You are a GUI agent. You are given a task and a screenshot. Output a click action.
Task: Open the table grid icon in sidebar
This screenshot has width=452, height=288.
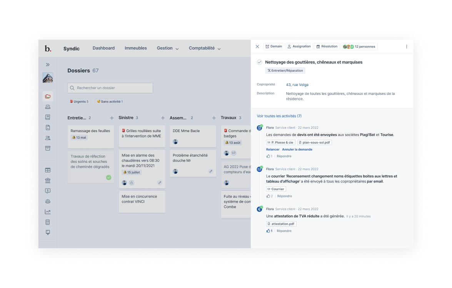coord(48,170)
